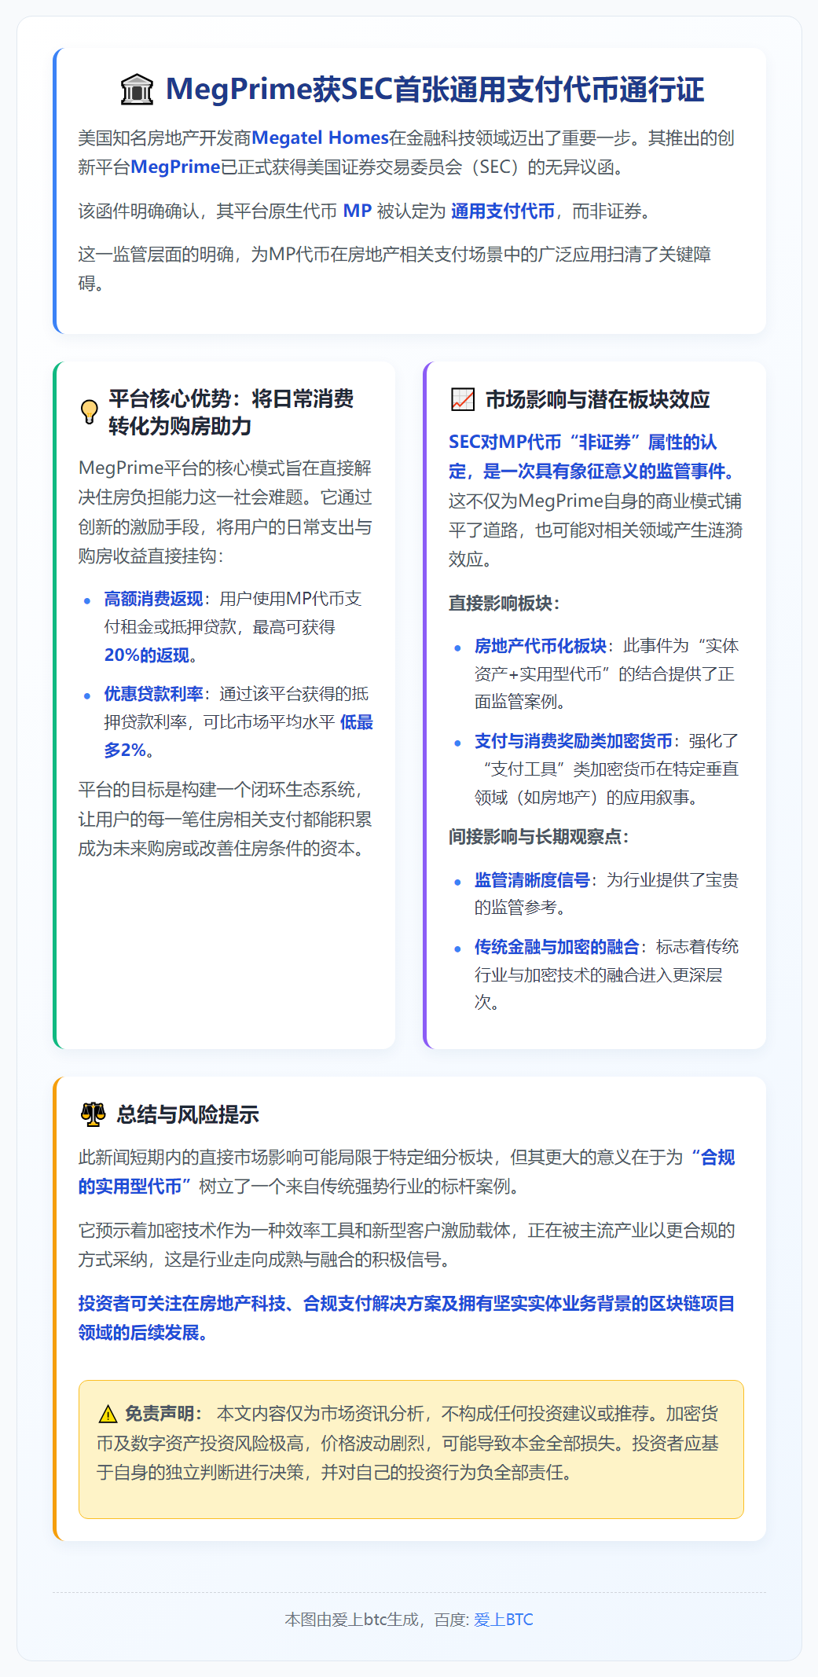Click the 支付与消费奖励类加密货币 bullet label
The width and height of the screenshot is (818, 1677).
click(x=573, y=741)
